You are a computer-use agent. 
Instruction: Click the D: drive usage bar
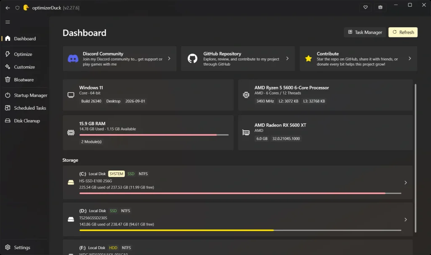click(240, 230)
